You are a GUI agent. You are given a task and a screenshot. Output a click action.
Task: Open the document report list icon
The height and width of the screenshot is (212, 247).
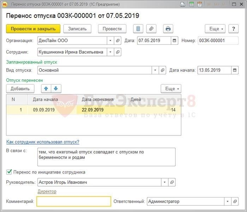[138, 29]
